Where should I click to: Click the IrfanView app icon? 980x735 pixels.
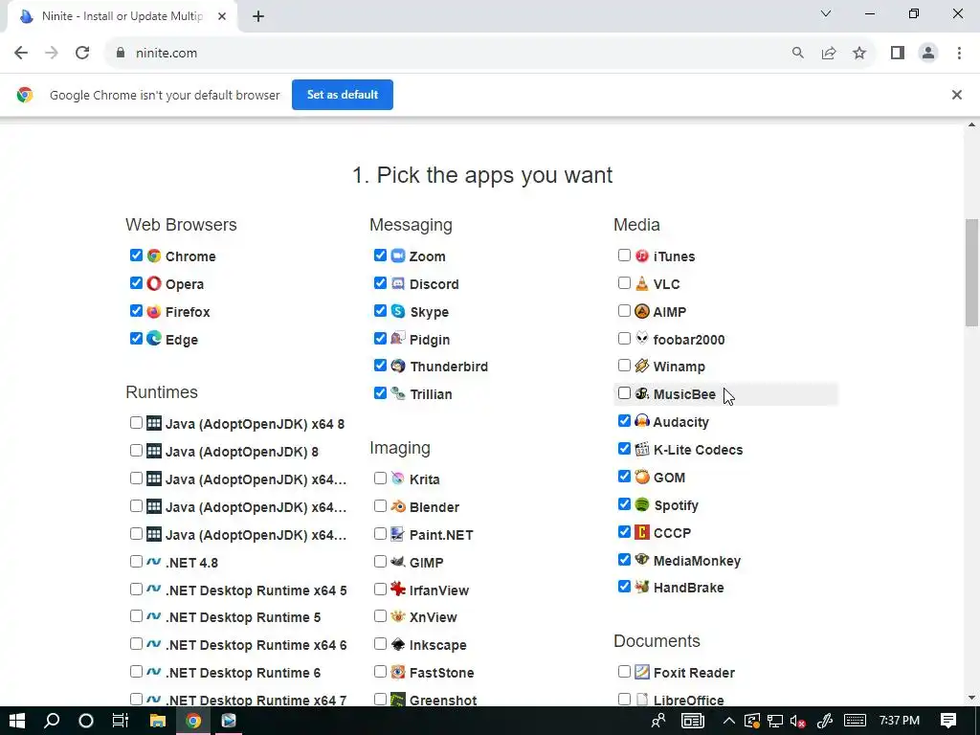[x=398, y=590]
